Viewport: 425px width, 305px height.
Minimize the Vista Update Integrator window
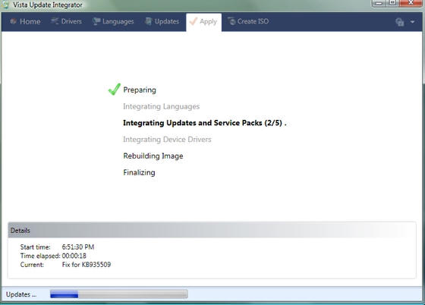point(379,3)
